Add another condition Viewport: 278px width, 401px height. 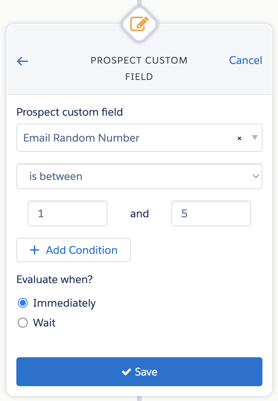coord(74,250)
